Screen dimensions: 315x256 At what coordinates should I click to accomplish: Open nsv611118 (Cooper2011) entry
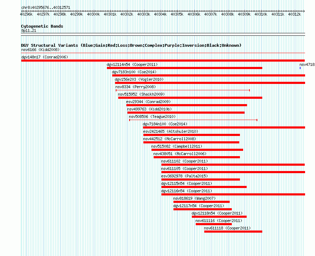[227, 228]
